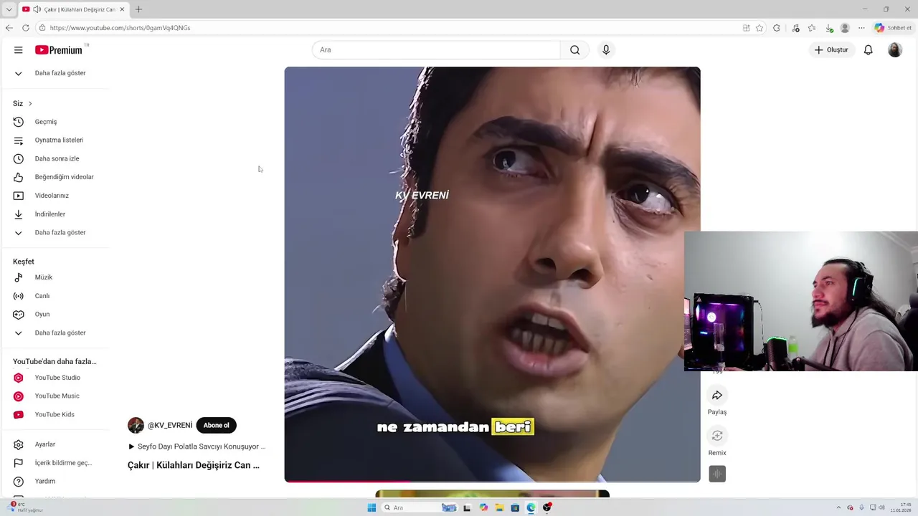Open the channel avatar next to @KV_EVRENİ
Image resolution: width=918 pixels, height=516 pixels.
click(136, 426)
